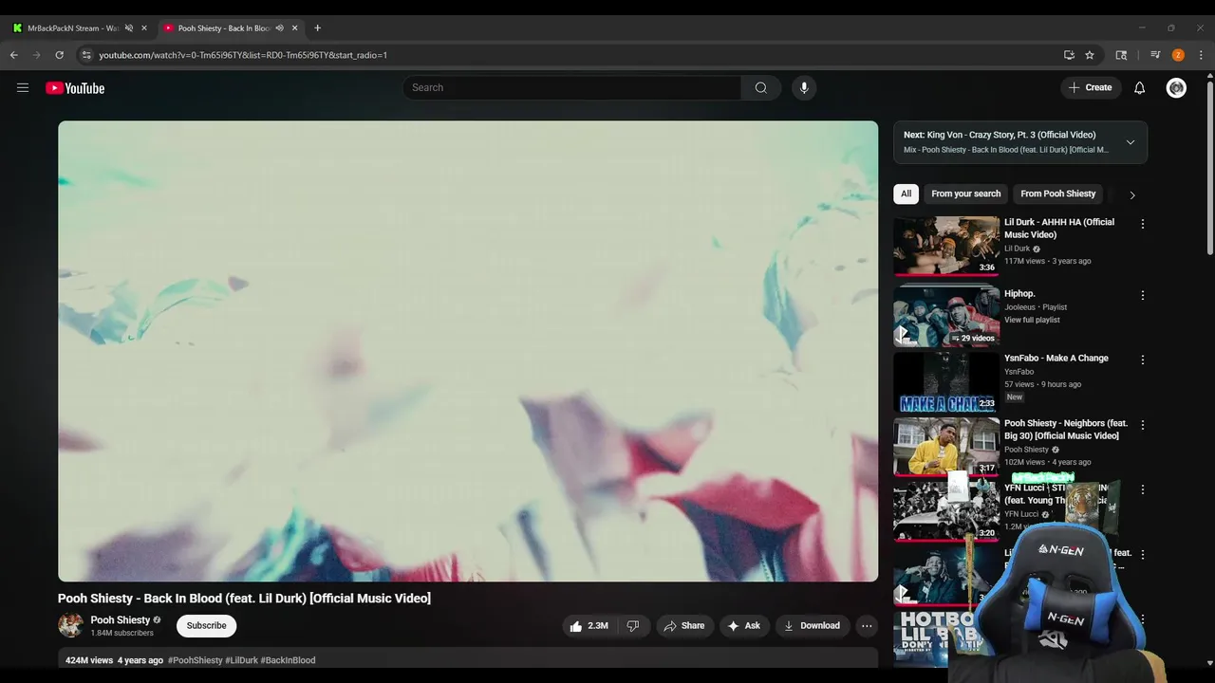Open options menu for Pooh Shiesty Neighbors

pos(1143,425)
